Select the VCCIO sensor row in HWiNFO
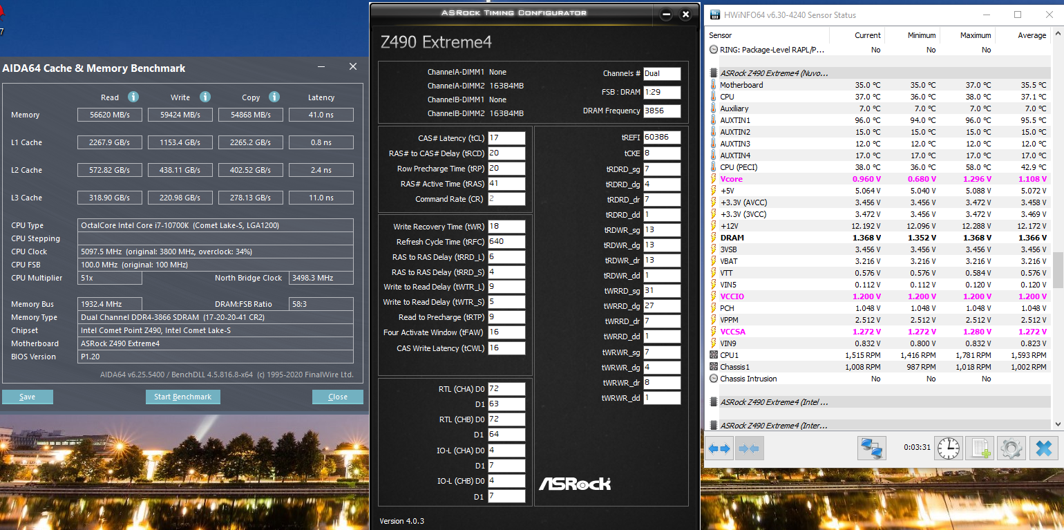Viewport: 1064px width, 530px height. [877, 296]
